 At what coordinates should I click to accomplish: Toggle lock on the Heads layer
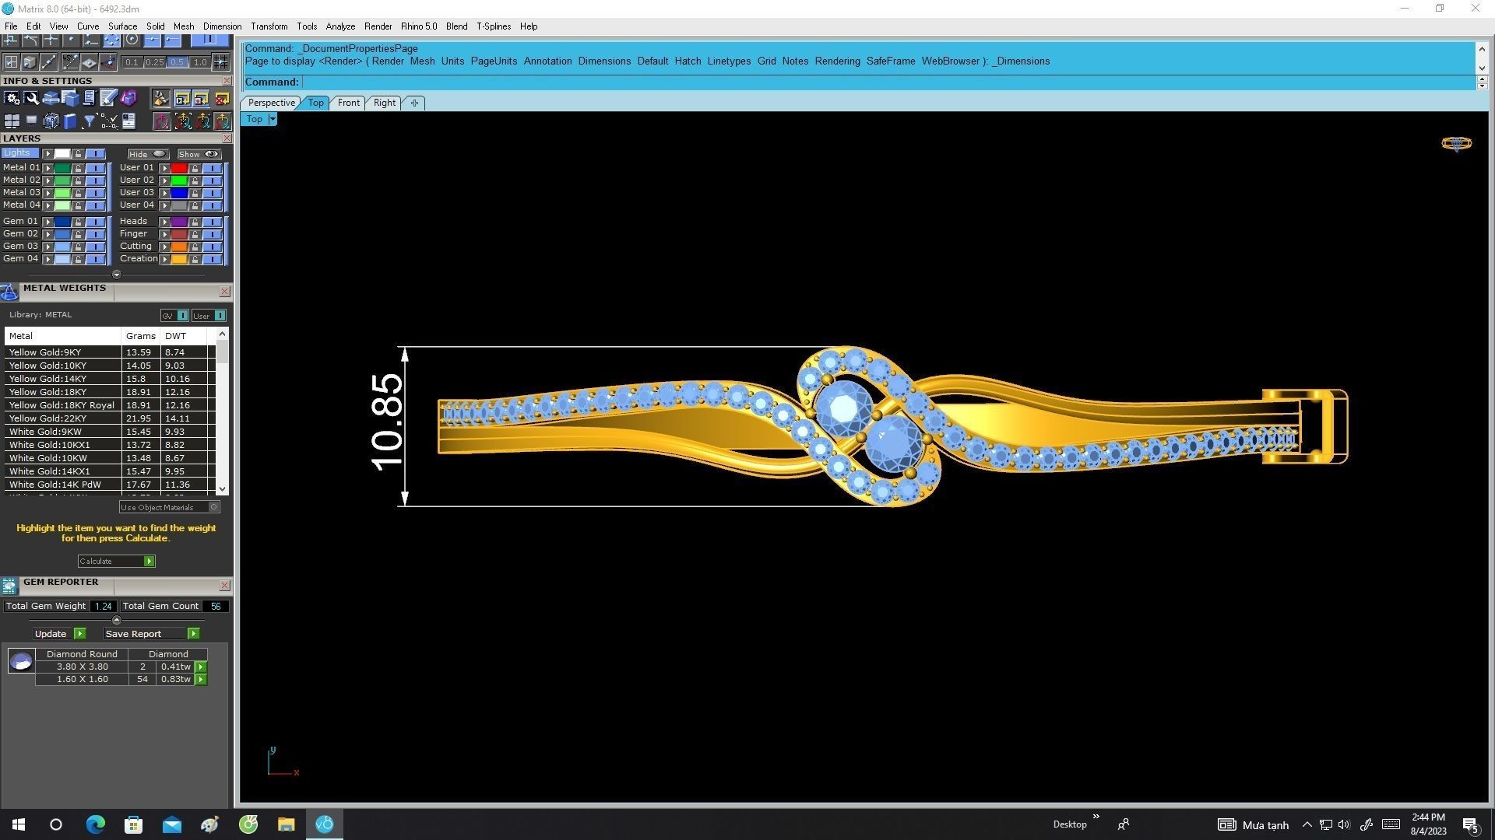point(195,222)
